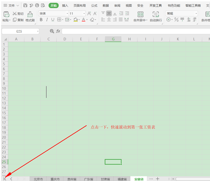Open the 数据 ribbon tab
Viewport: 210px width, 181px height.
coord(106,5)
